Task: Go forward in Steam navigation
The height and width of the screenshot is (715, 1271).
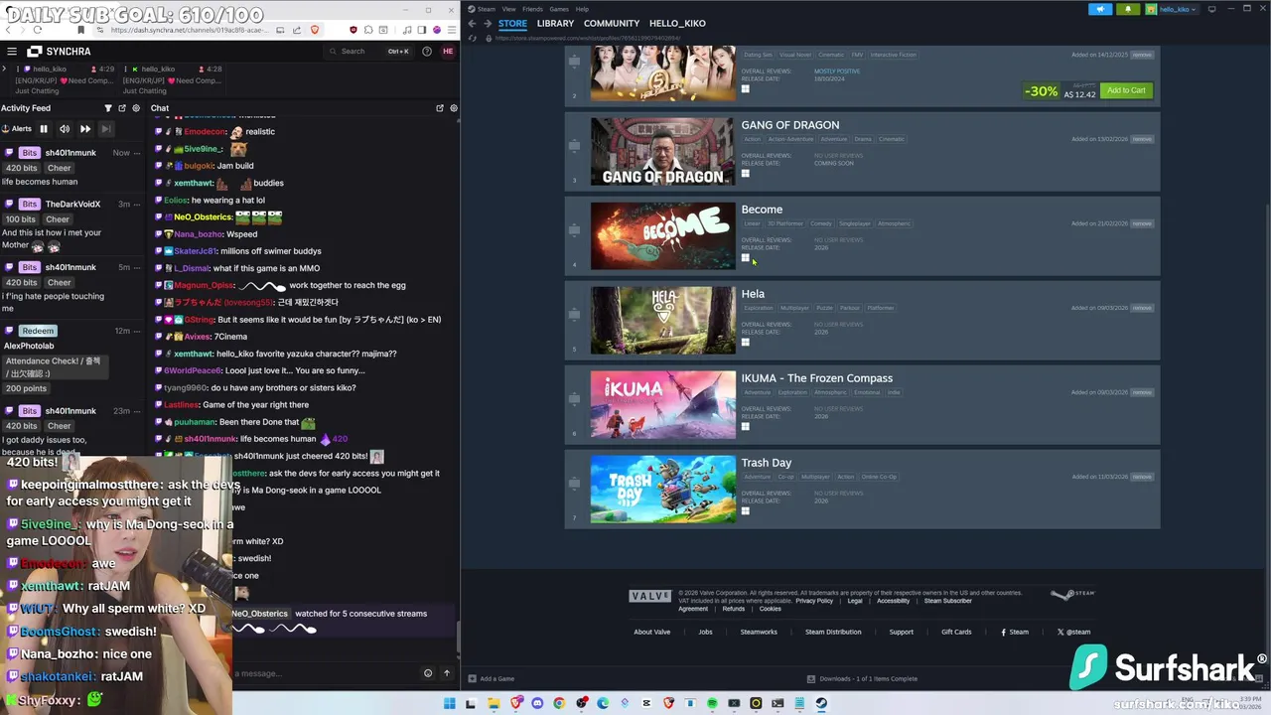Action: [x=487, y=23]
